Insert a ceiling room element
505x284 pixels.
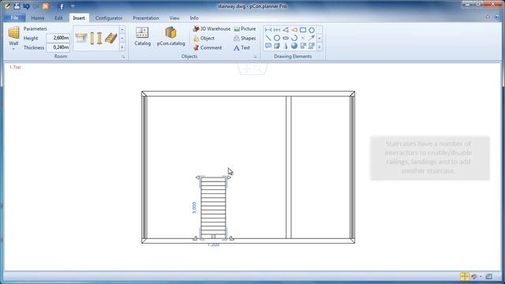81,38
